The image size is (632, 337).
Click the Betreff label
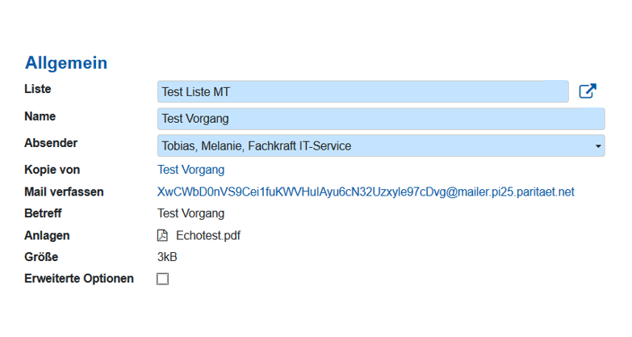[x=43, y=213]
